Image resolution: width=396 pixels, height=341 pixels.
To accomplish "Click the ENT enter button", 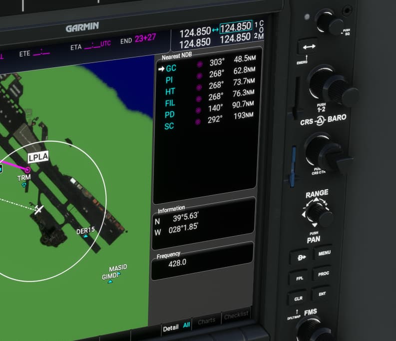I will 322,294.
